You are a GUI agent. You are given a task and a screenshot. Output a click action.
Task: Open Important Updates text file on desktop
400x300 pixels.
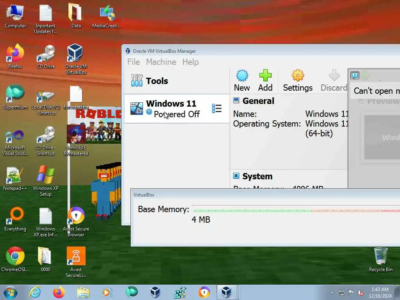[x=45, y=19]
